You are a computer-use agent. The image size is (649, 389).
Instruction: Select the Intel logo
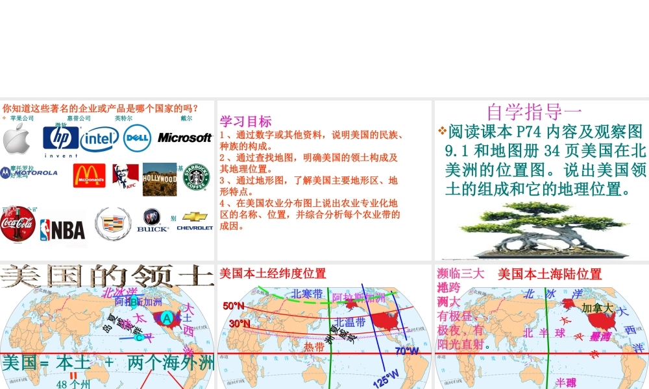pyautogui.click(x=99, y=139)
